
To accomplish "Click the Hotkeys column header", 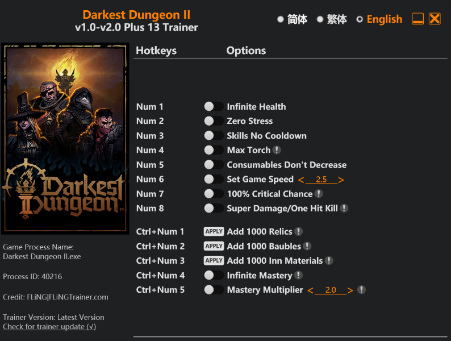I will [x=156, y=51].
